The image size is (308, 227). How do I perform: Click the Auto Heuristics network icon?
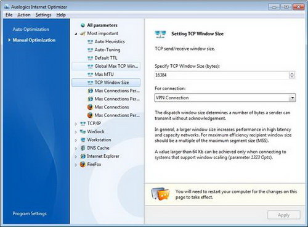coord(91,42)
